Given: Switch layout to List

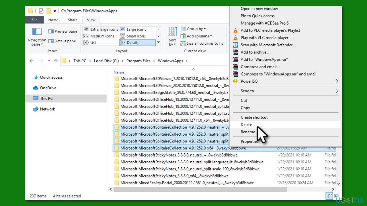Looking at the screenshot, I should click(x=90, y=43).
